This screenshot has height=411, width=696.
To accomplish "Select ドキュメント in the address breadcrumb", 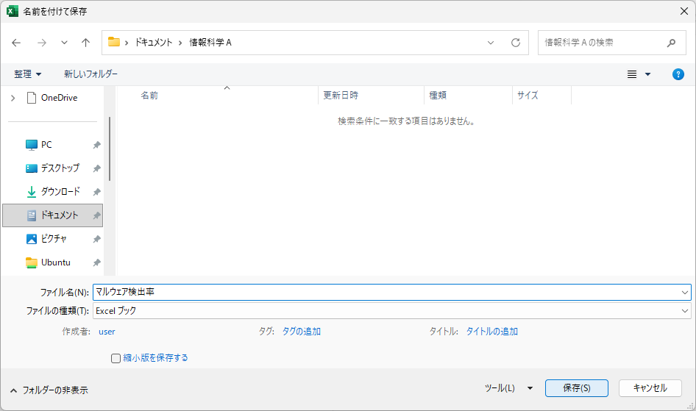I will pos(154,43).
